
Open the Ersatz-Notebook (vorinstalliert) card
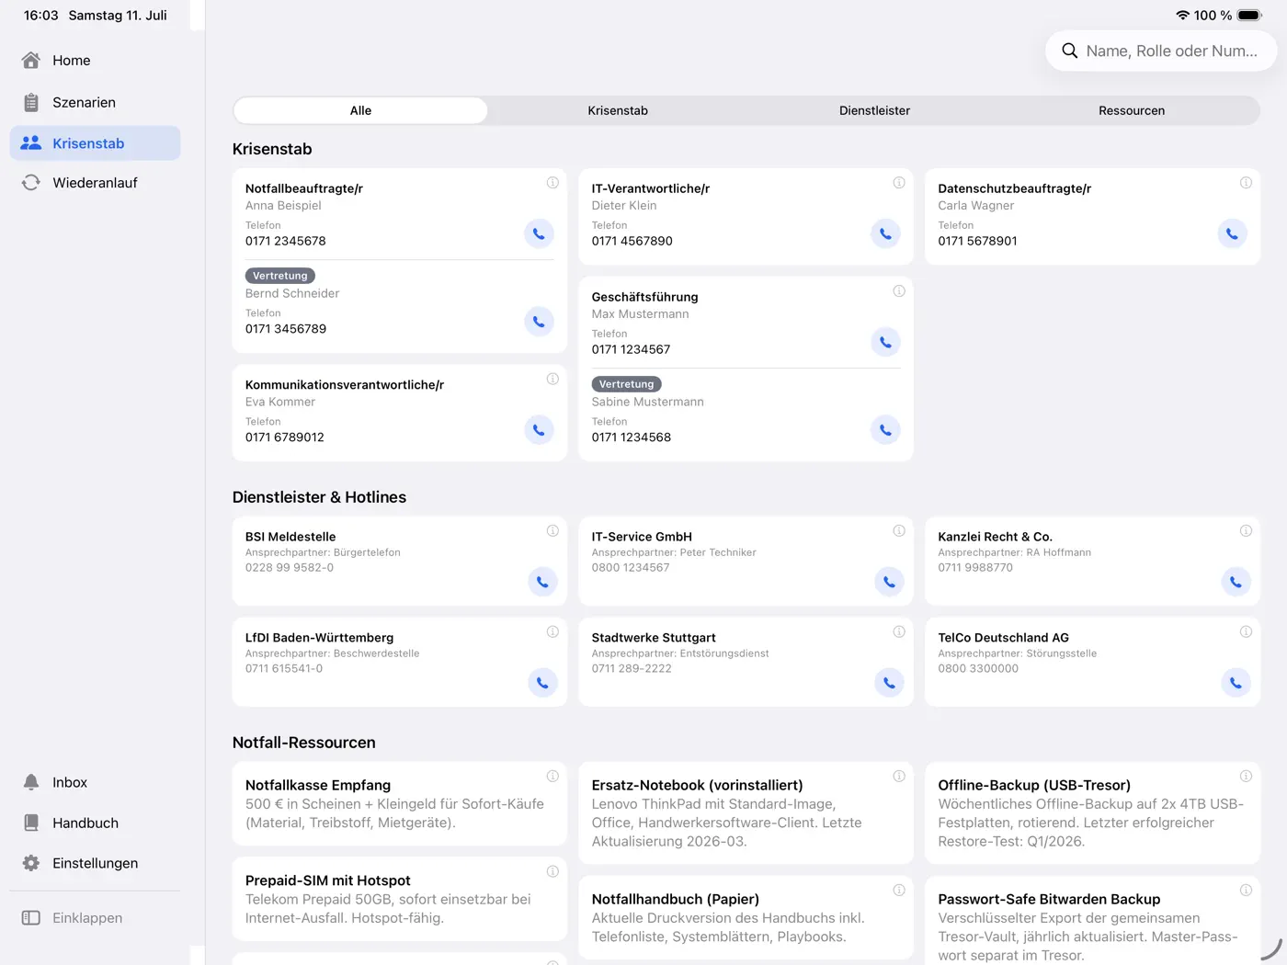[x=746, y=812]
